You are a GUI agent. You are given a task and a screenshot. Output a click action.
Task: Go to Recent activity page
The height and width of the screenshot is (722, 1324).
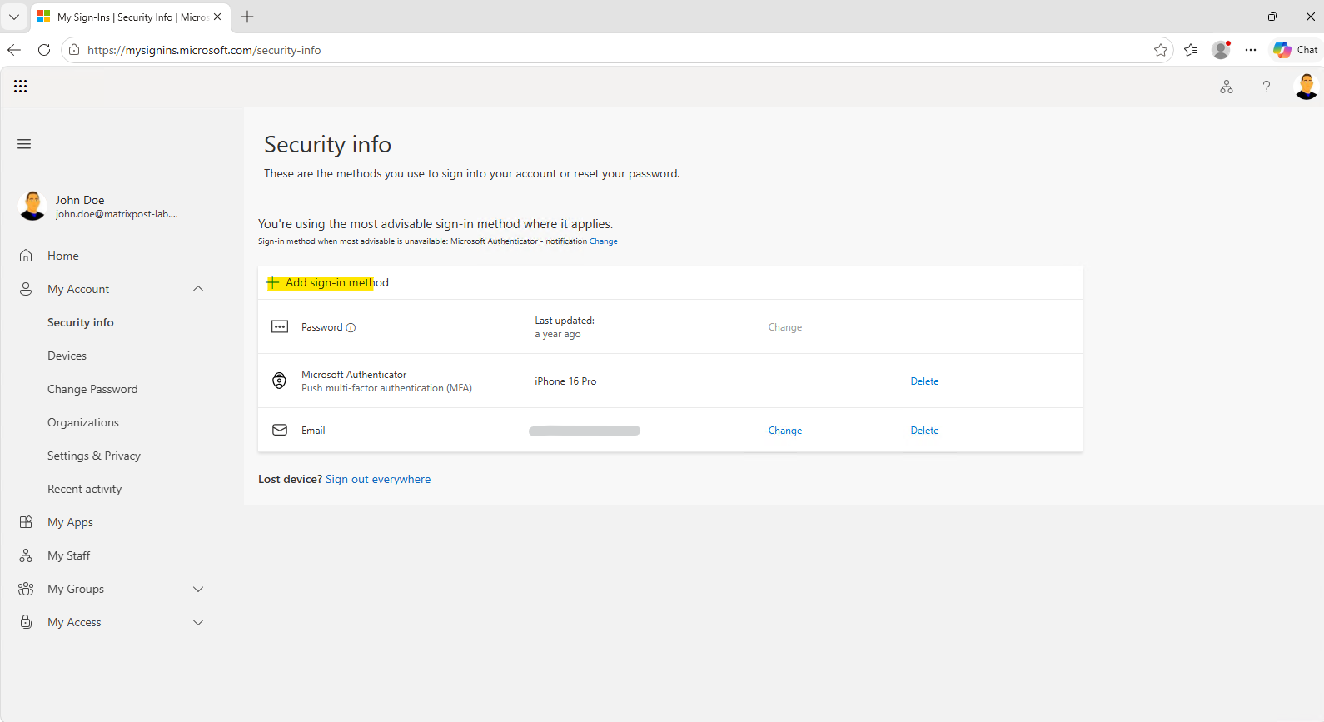(x=84, y=489)
